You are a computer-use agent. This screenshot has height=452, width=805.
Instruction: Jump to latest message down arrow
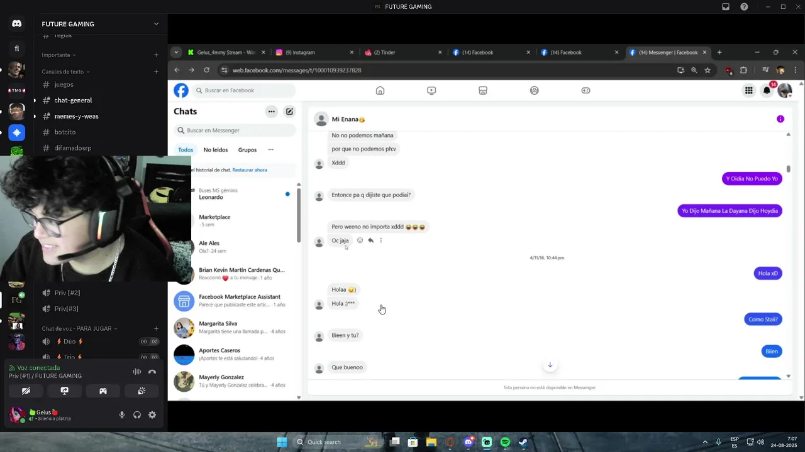pos(550,365)
